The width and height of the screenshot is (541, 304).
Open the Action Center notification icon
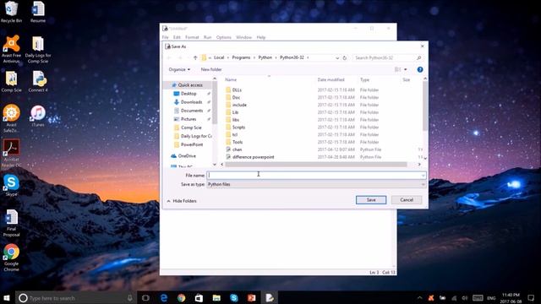click(531, 298)
